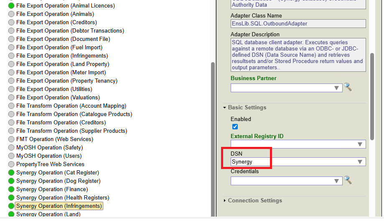Image resolution: width=384 pixels, height=222 pixels.
Task: Click gray status dot for File Export (Valuations)
Action: 11,98
